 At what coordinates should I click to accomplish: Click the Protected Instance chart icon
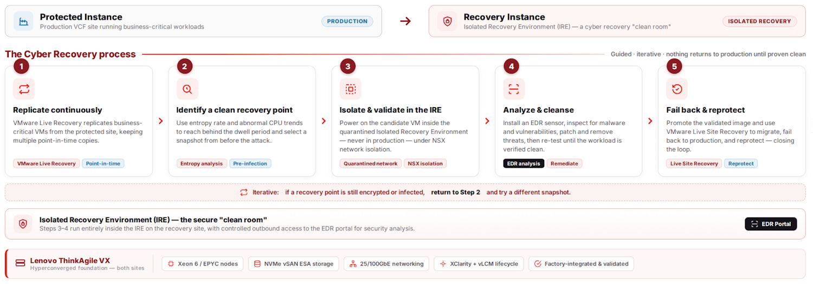tap(24, 21)
